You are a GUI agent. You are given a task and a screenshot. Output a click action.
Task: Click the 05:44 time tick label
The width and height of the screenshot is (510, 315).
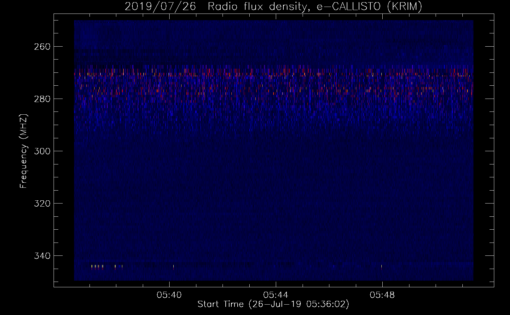276,295
